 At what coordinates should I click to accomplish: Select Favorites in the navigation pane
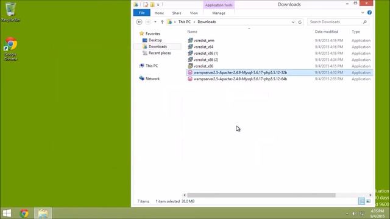pos(153,33)
